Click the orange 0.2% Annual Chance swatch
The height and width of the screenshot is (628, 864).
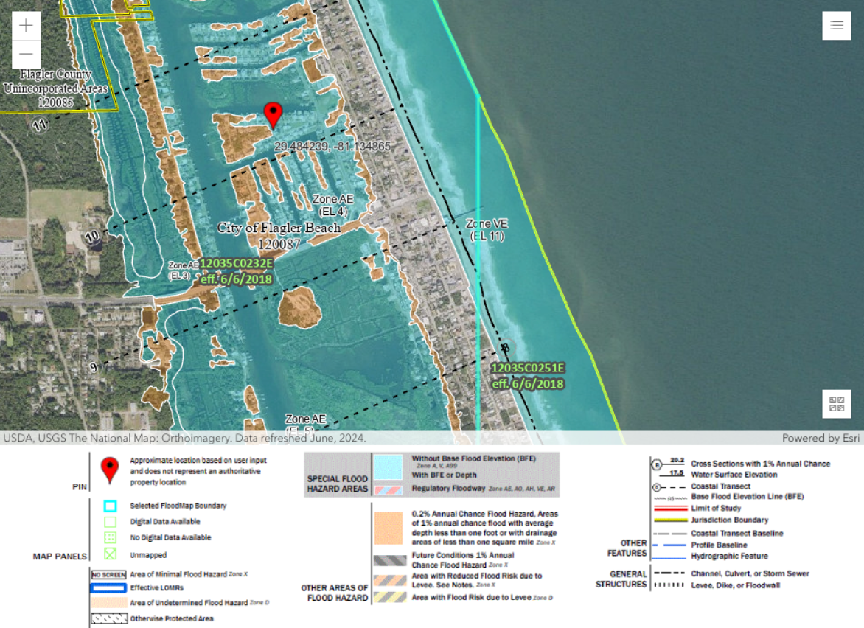[x=389, y=528]
